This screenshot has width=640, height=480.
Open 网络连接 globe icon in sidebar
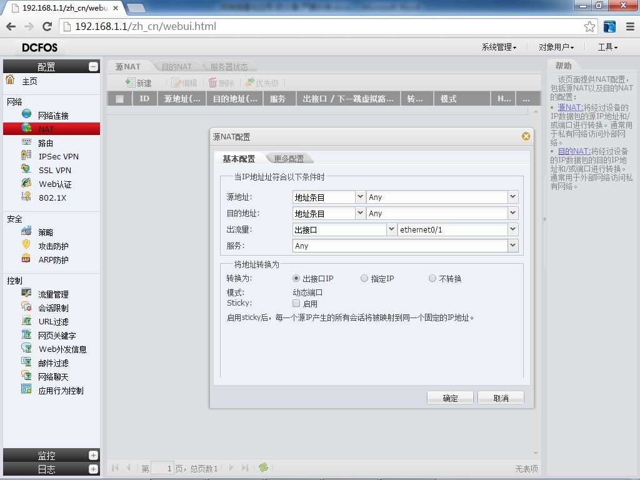tap(26, 114)
